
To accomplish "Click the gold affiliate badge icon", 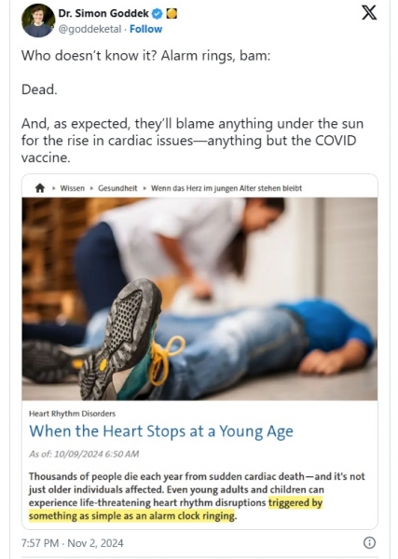I will pyautogui.click(x=172, y=14).
